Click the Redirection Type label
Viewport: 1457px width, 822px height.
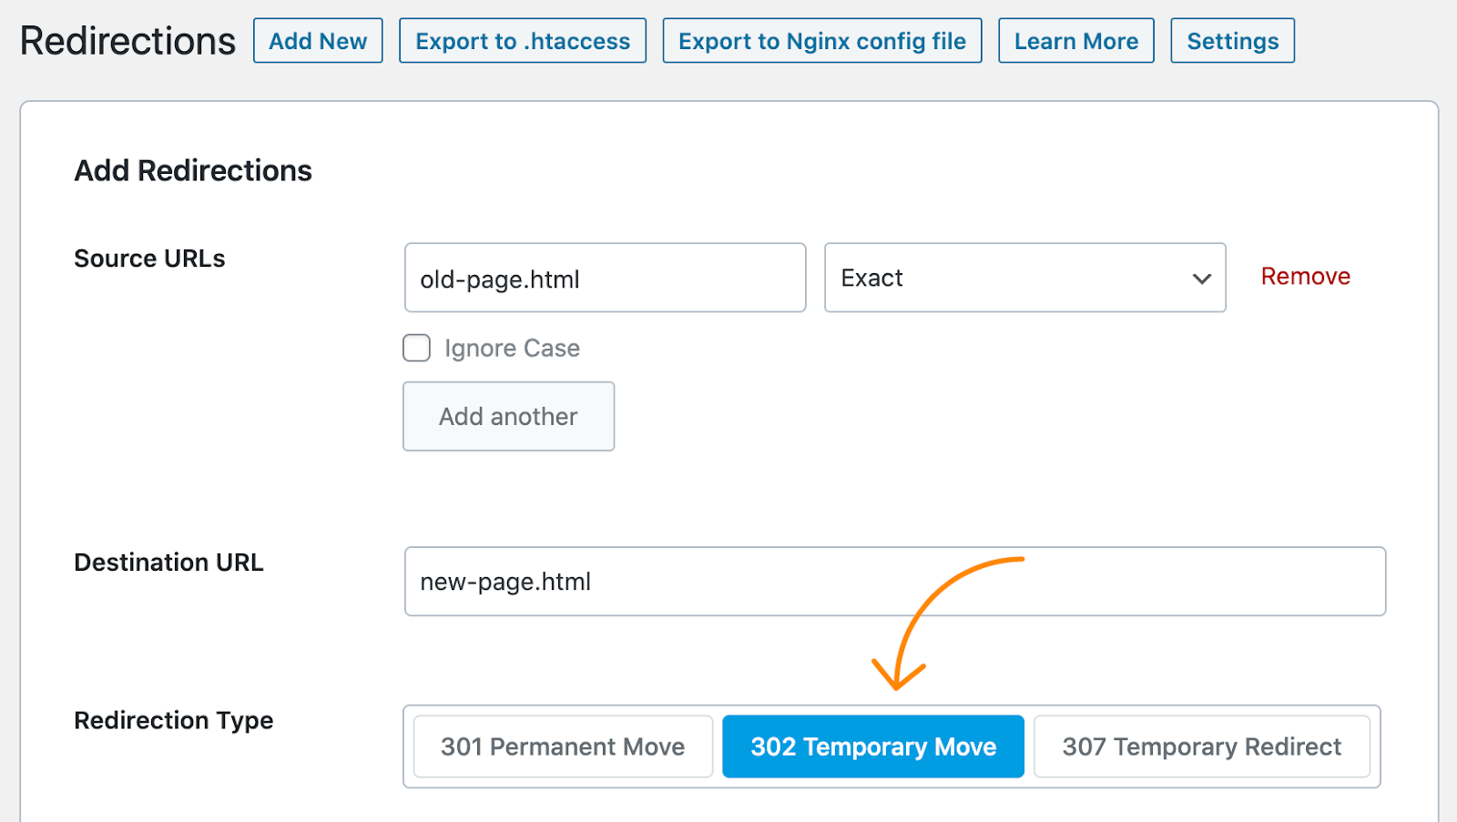[173, 720]
